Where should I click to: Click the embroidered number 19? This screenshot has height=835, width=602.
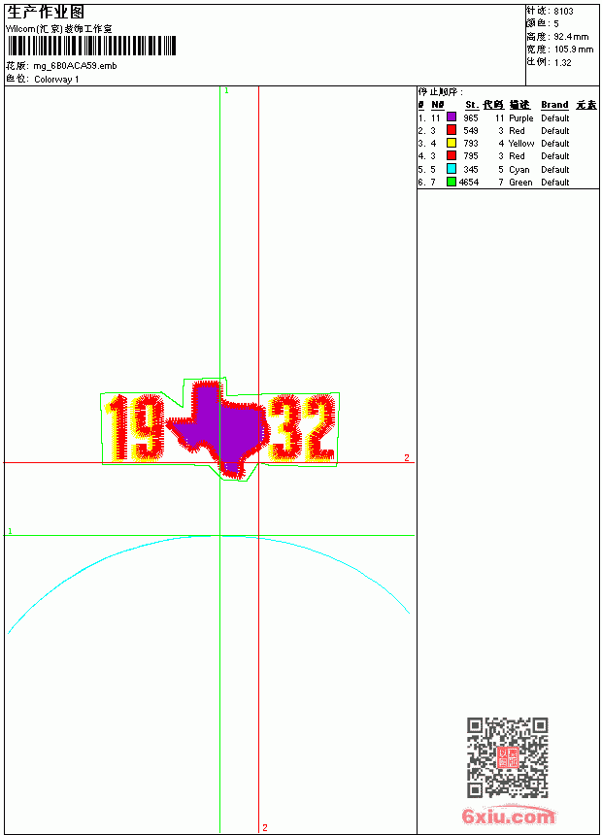coord(134,427)
